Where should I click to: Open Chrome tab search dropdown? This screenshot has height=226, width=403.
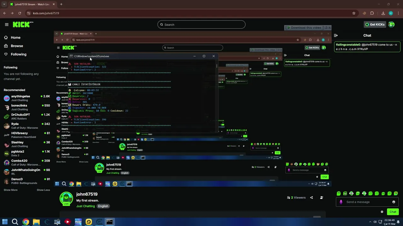[x=4, y=4]
